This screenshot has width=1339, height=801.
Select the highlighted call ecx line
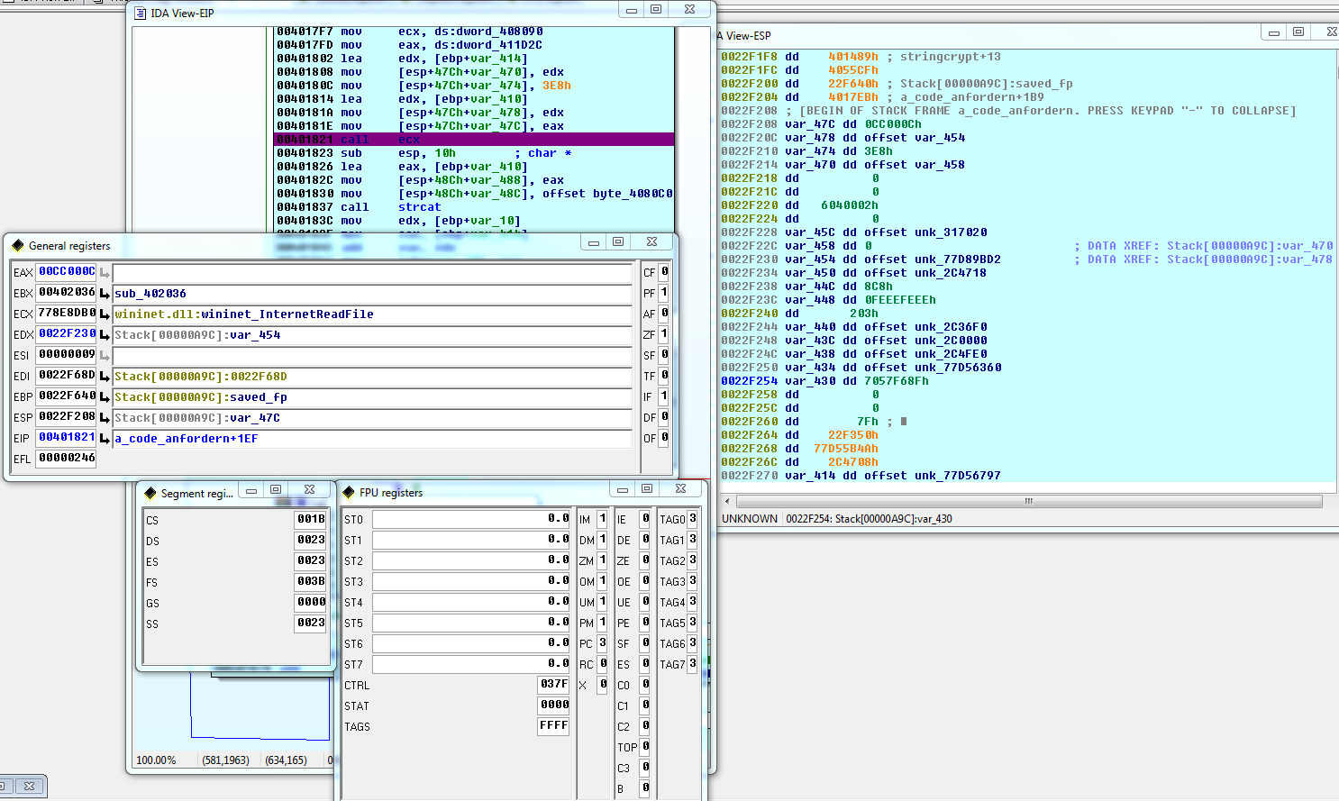pos(474,140)
